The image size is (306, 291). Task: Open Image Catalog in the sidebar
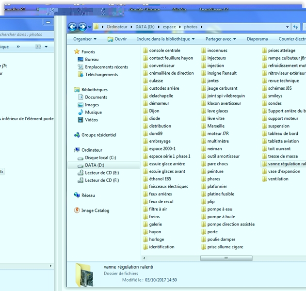[95, 210]
